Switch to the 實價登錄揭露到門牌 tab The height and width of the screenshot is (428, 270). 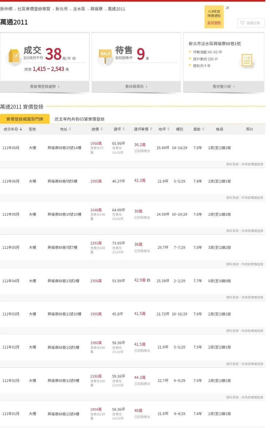tap(24, 118)
